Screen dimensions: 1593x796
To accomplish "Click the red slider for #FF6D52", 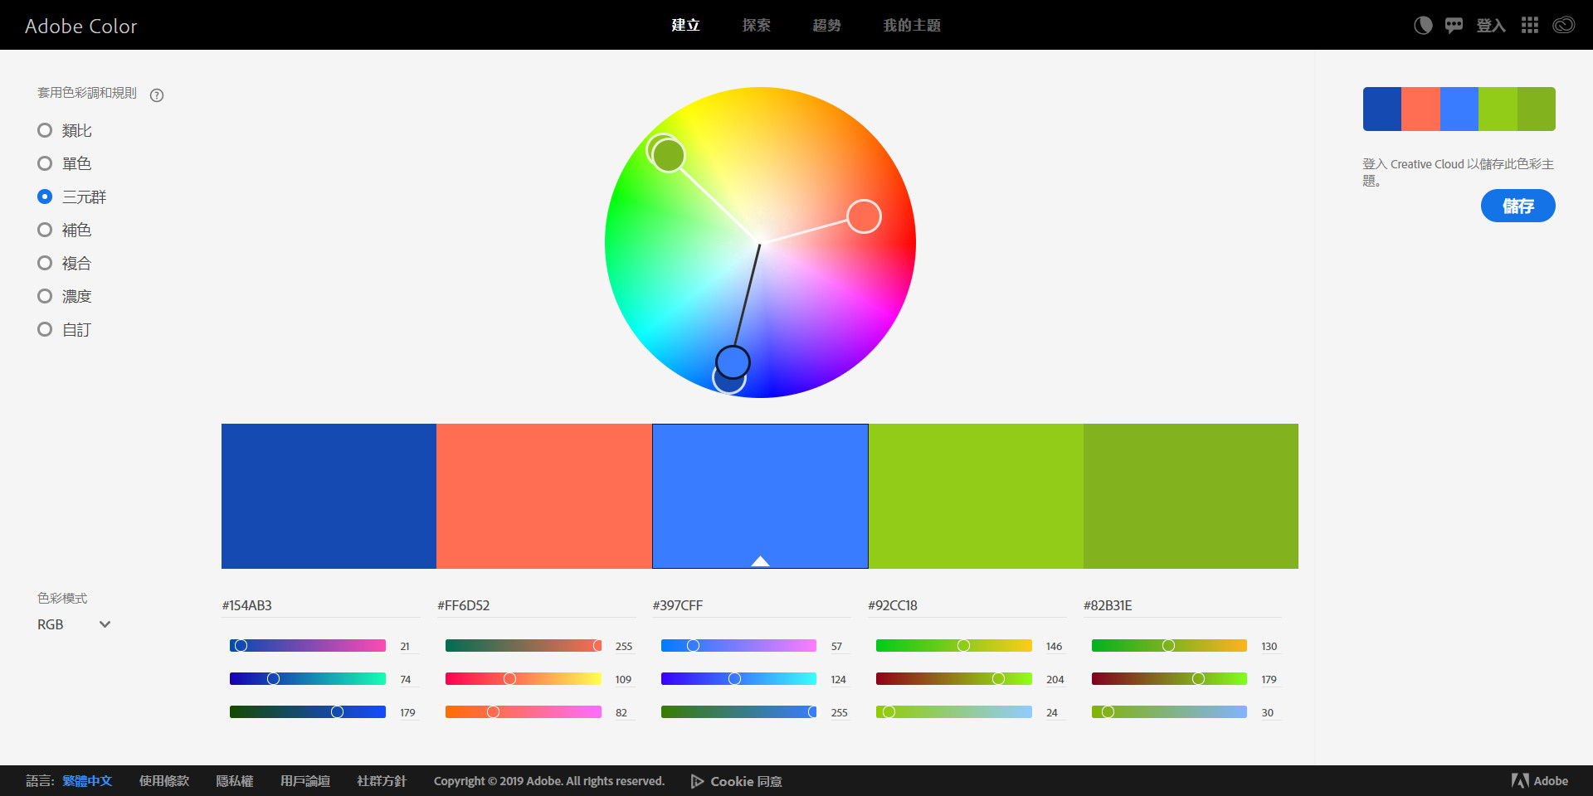I will (524, 646).
